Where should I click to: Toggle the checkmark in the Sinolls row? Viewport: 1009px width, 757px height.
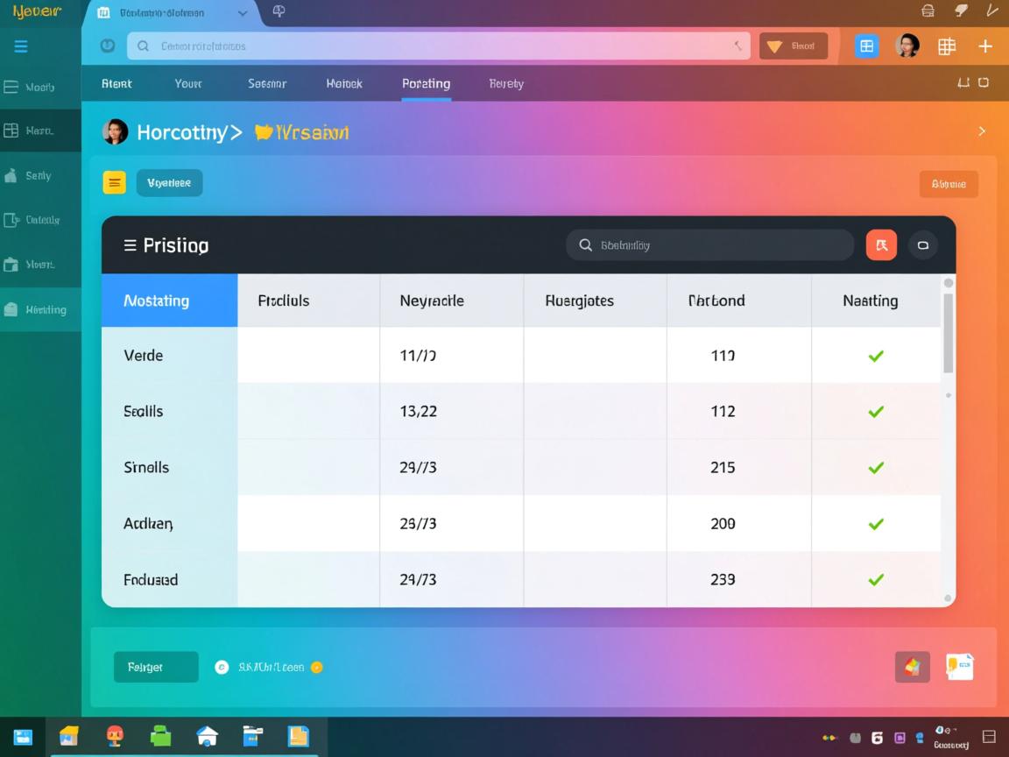875,468
